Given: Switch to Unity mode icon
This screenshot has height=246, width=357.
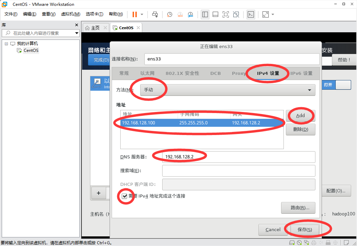Looking at the screenshot, I should pos(236,14).
